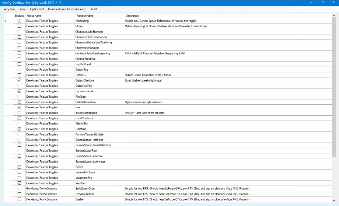Click the GroupName cell in the BuildDepthChain row

(x=50, y=189)
